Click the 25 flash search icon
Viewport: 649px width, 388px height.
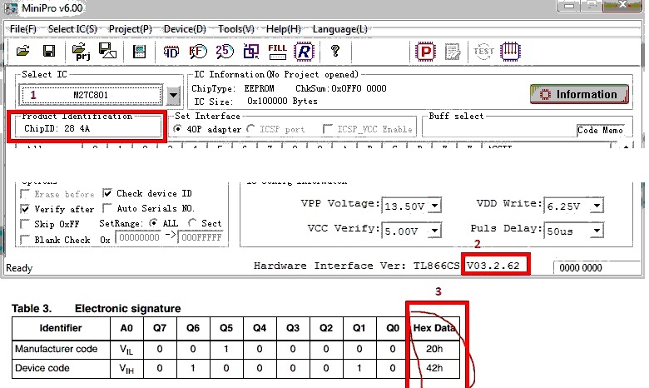[225, 52]
